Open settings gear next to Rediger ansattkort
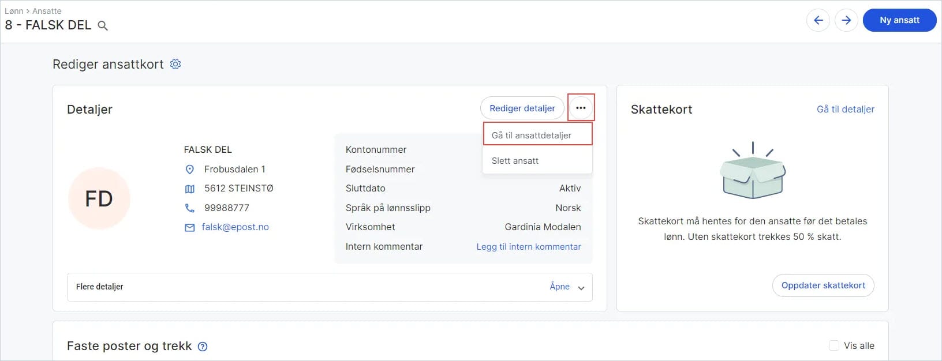The height and width of the screenshot is (361, 942). point(175,64)
